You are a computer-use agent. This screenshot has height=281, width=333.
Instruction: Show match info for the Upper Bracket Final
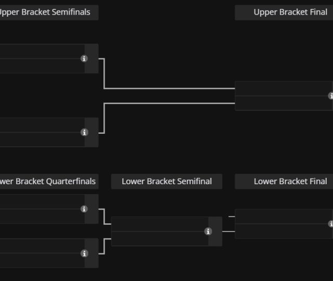(x=330, y=96)
